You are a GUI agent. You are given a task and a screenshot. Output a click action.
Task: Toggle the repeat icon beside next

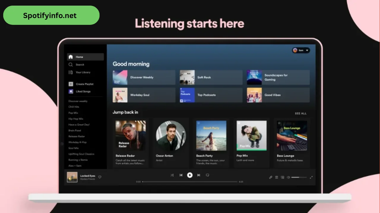tap(208, 175)
